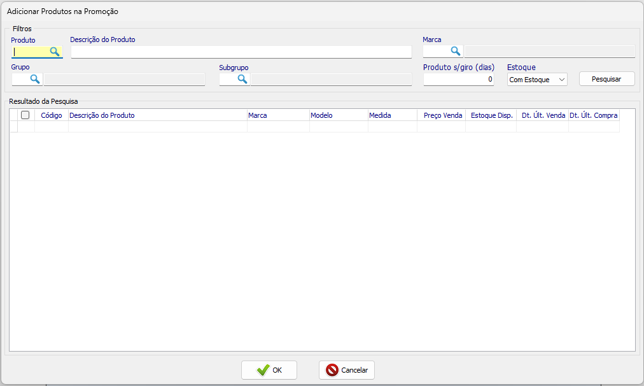The height and width of the screenshot is (386, 644).
Task: Click the Grupo search magnifier icon
Action: pos(35,79)
